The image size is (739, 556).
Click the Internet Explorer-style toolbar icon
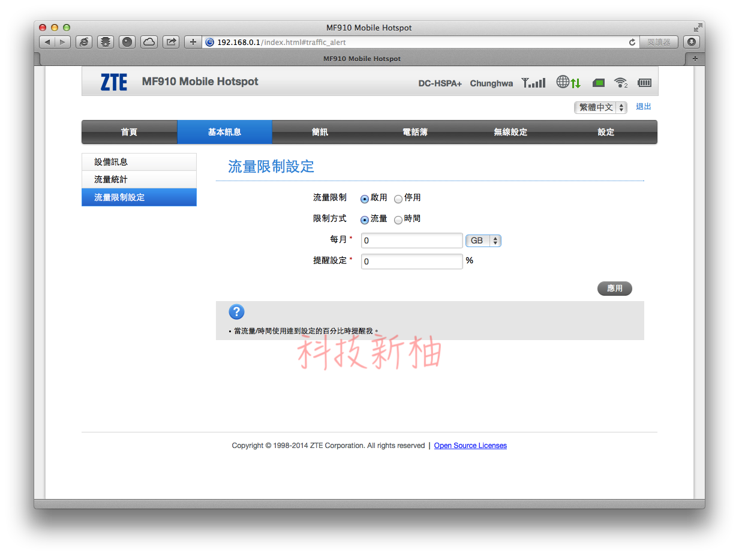[84, 42]
